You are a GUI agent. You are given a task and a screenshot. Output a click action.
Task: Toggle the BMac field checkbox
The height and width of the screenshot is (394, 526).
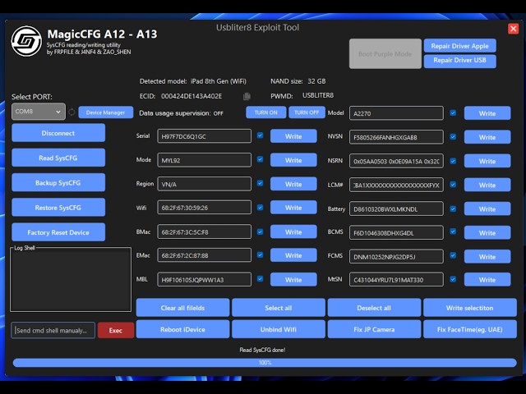[x=260, y=231]
